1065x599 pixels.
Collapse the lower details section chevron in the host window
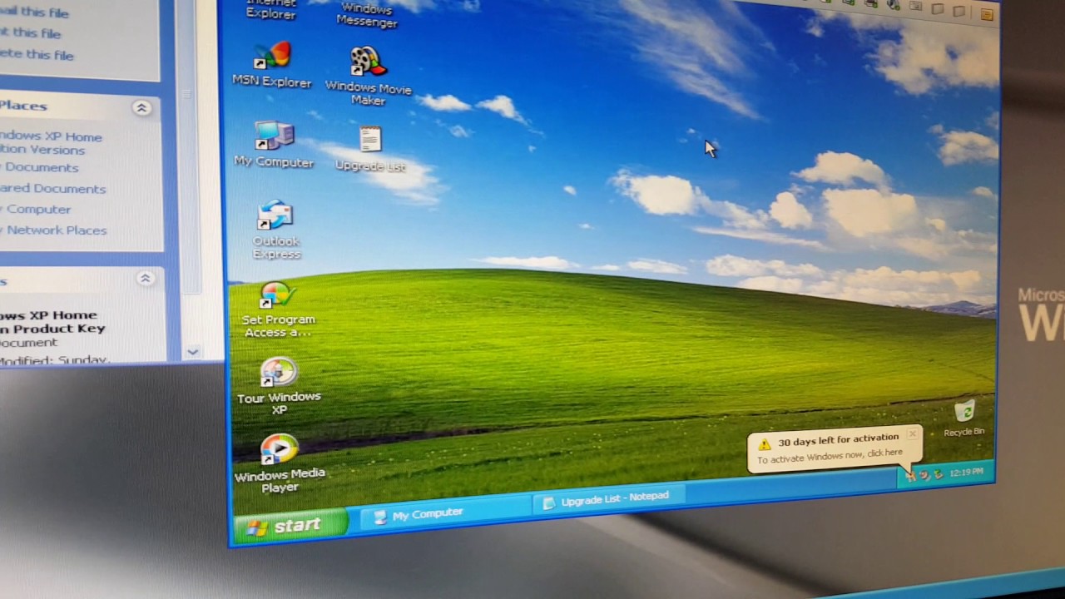coord(146,279)
